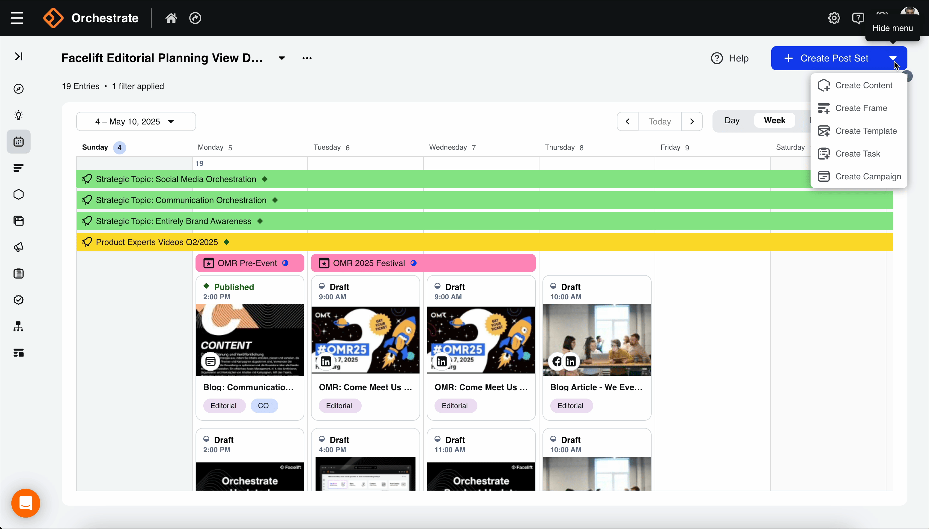Open the hamburger main menu
929x529 pixels.
tap(17, 18)
